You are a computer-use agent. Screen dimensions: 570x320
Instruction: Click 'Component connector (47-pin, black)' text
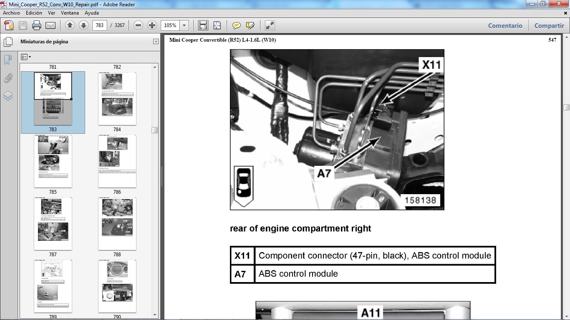tap(333, 255)
